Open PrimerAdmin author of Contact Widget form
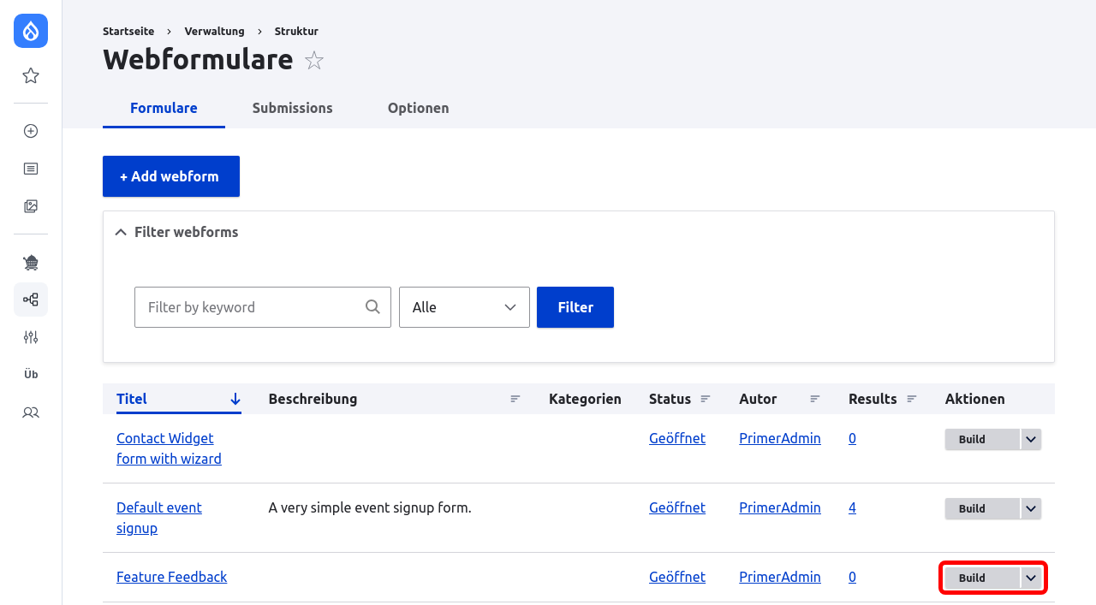Image resolution: width=1096 pixels, height=605 pixels. pyautogui.click(x=780, y=438)
